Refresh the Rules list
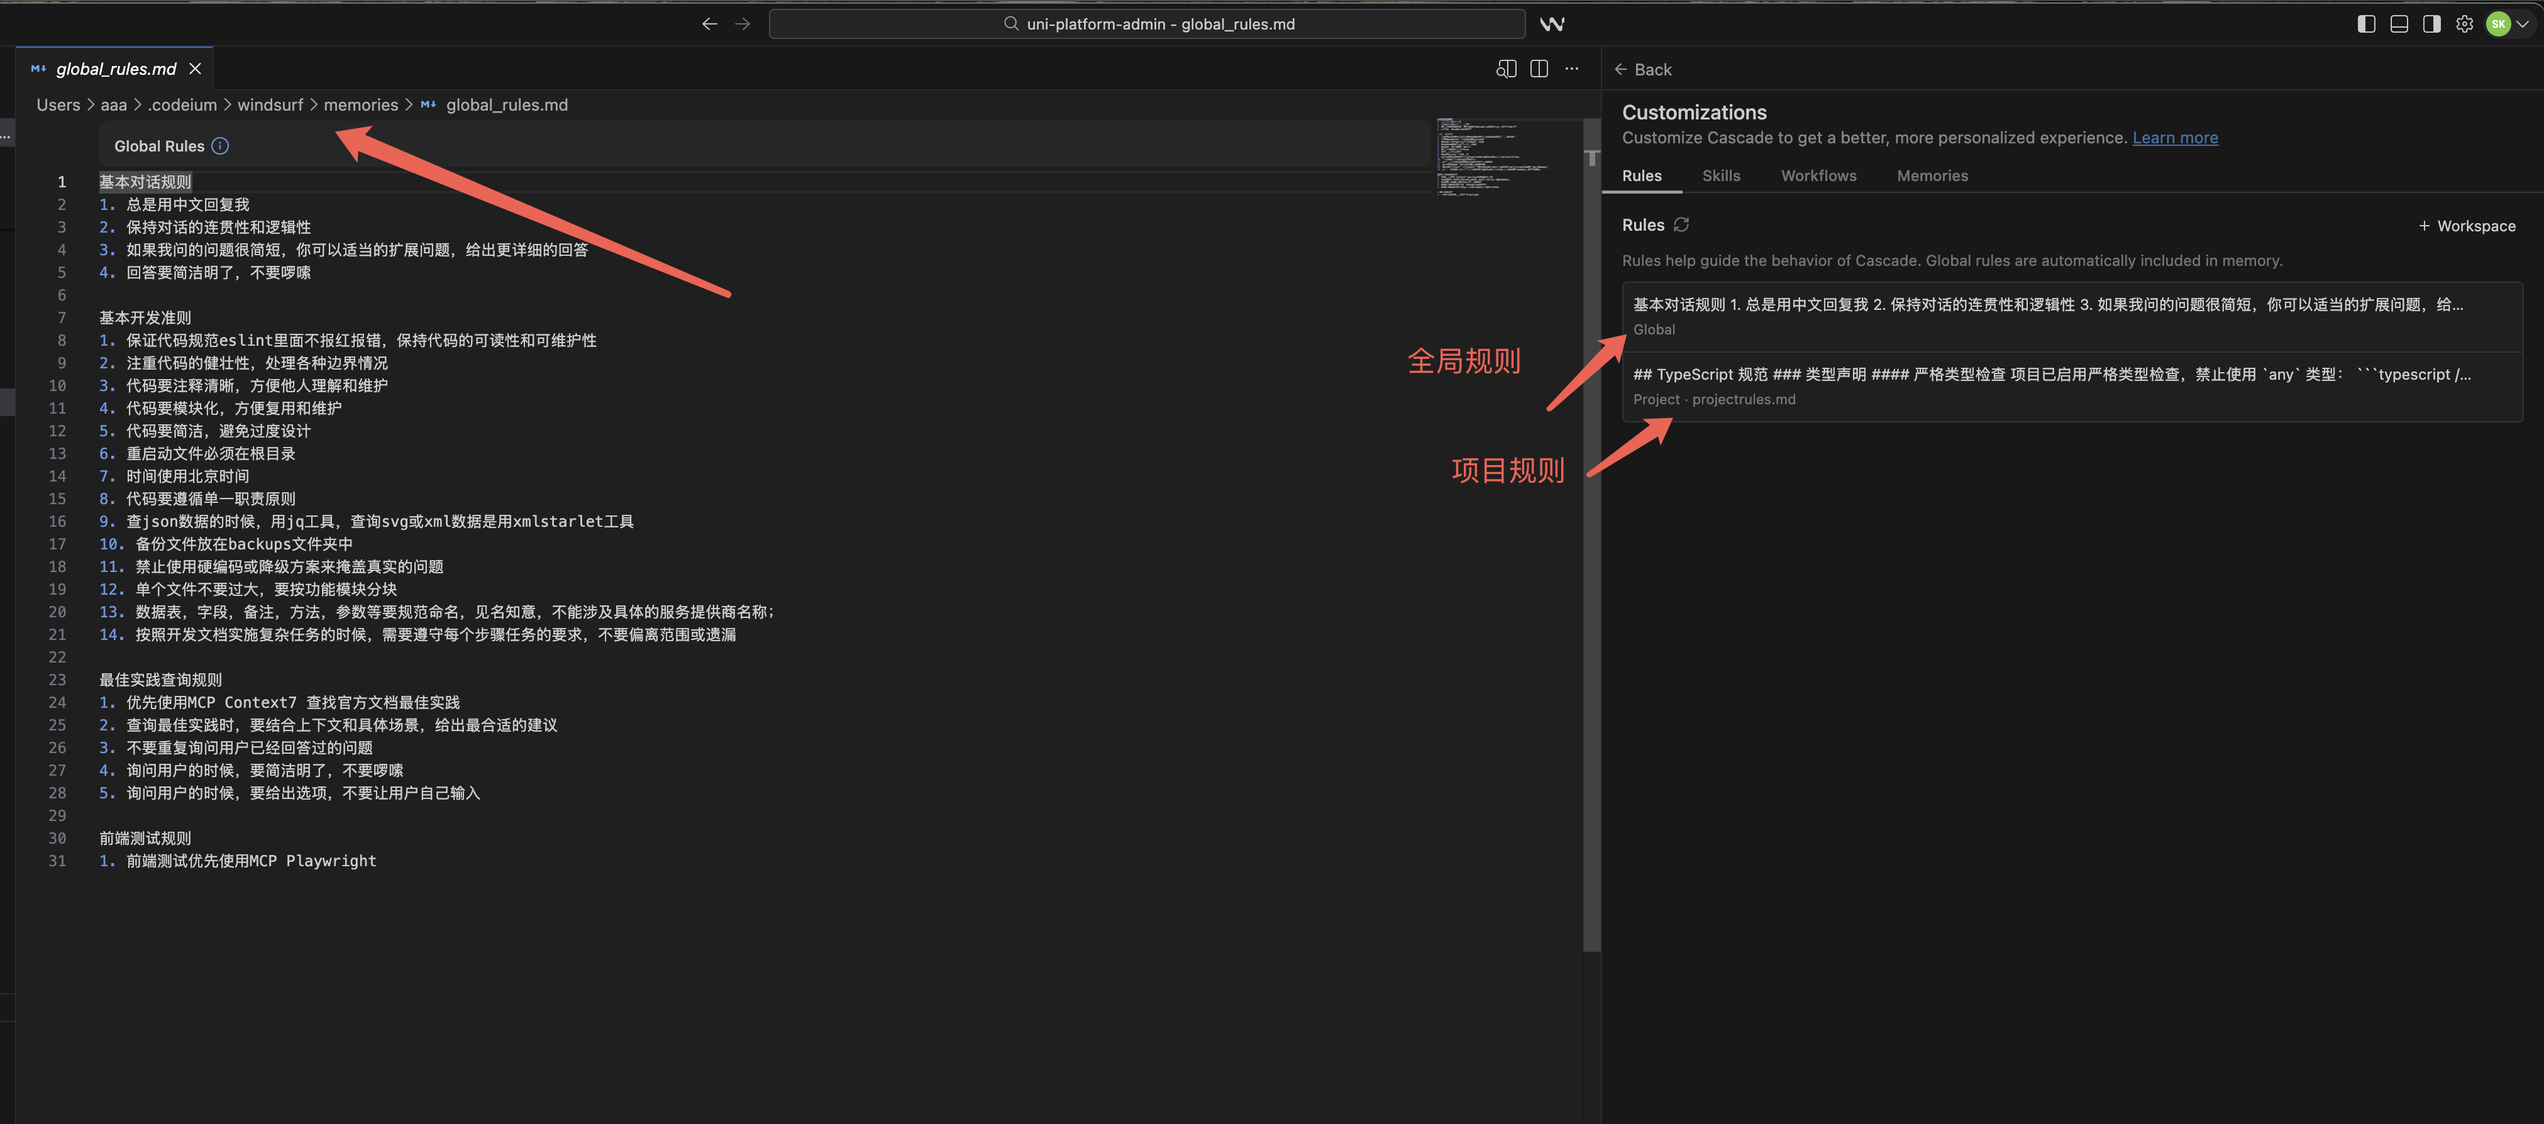The width and height of the screenshot is (2544, 1124). click(1681, 225)
